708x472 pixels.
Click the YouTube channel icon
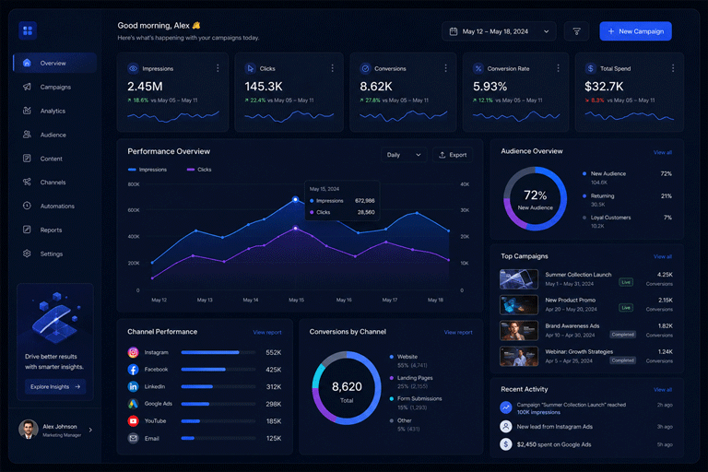pos(133,421)
